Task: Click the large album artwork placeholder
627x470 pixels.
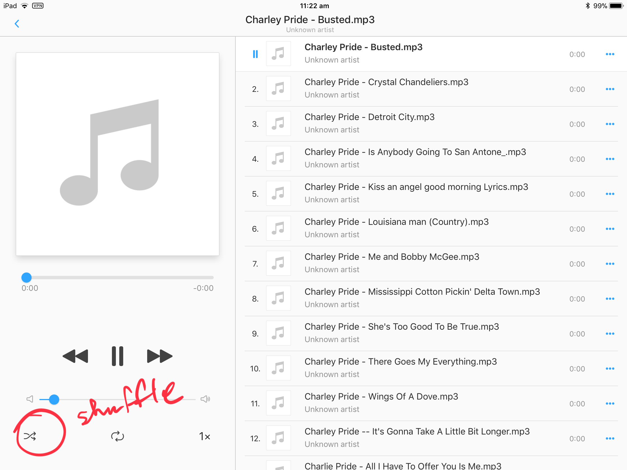Action: tap(117, 154)
